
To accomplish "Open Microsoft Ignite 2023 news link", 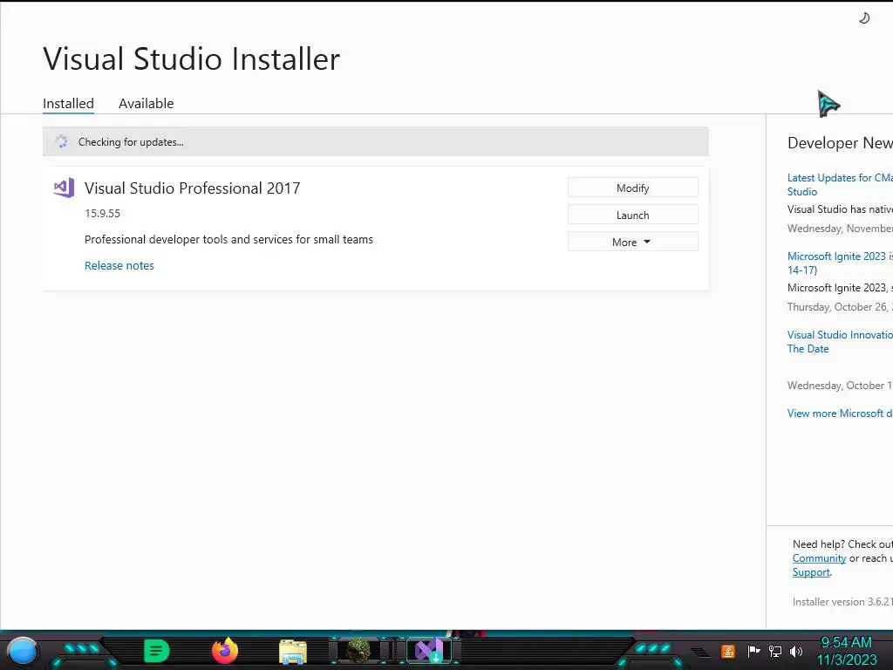I will tap(840, 263).
